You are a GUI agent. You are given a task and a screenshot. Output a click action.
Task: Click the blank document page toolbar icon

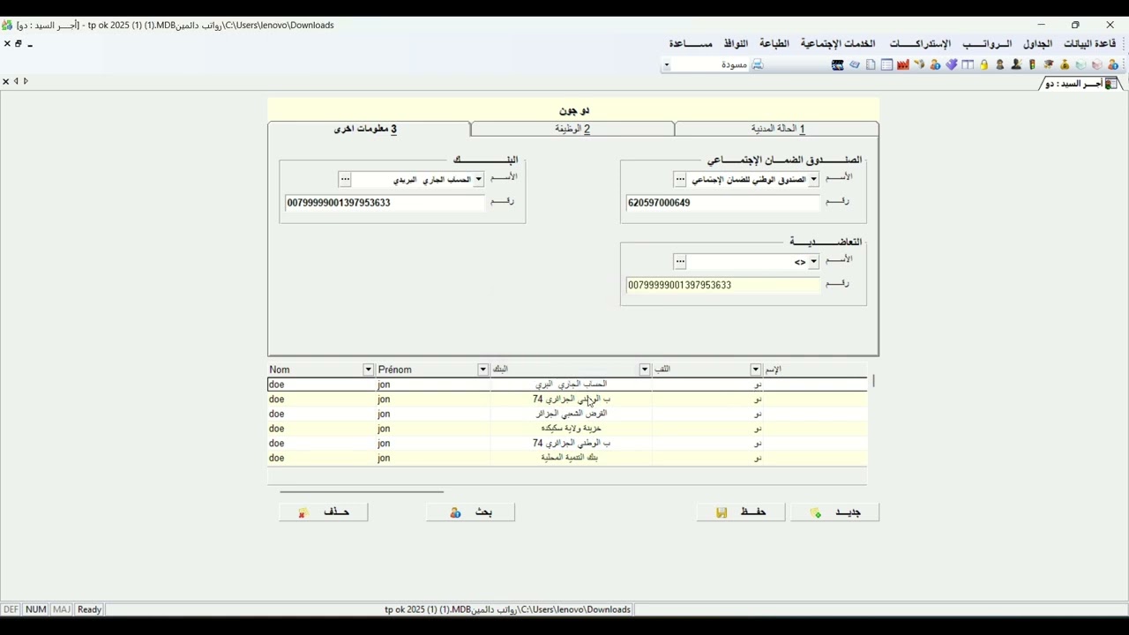(x=871, y=64)
